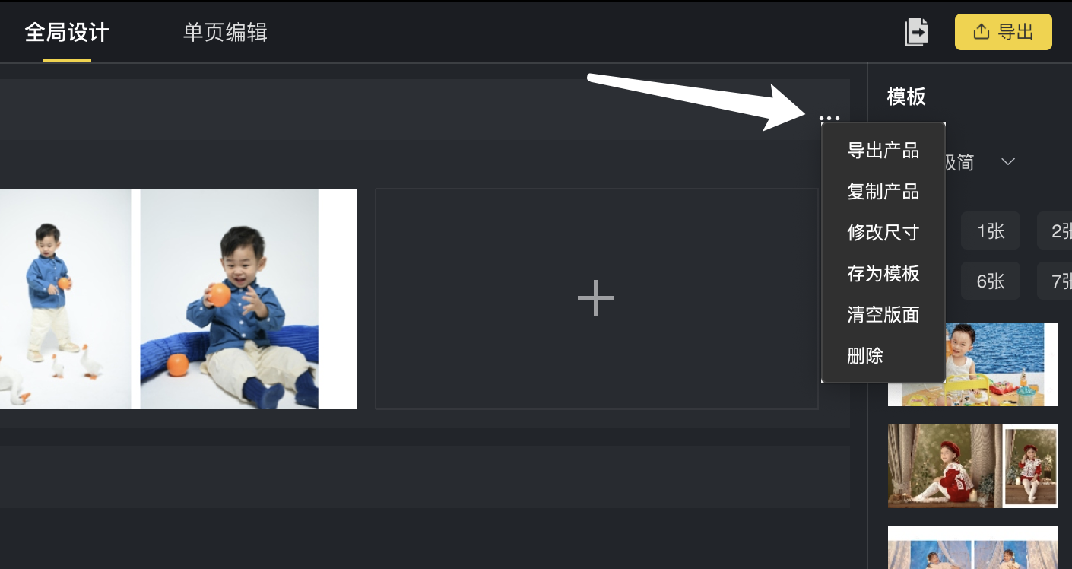The width and height of the screenshot is (1072, 569).
Task: Click the export file icon beside 导出
Action: [916, 32]
